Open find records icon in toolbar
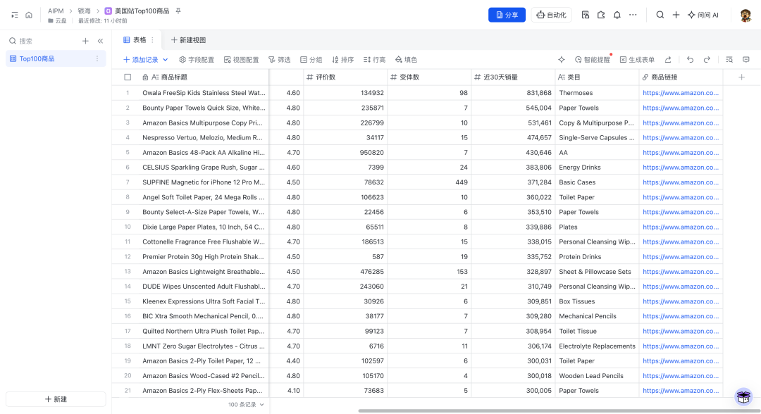 click(729, 60)
